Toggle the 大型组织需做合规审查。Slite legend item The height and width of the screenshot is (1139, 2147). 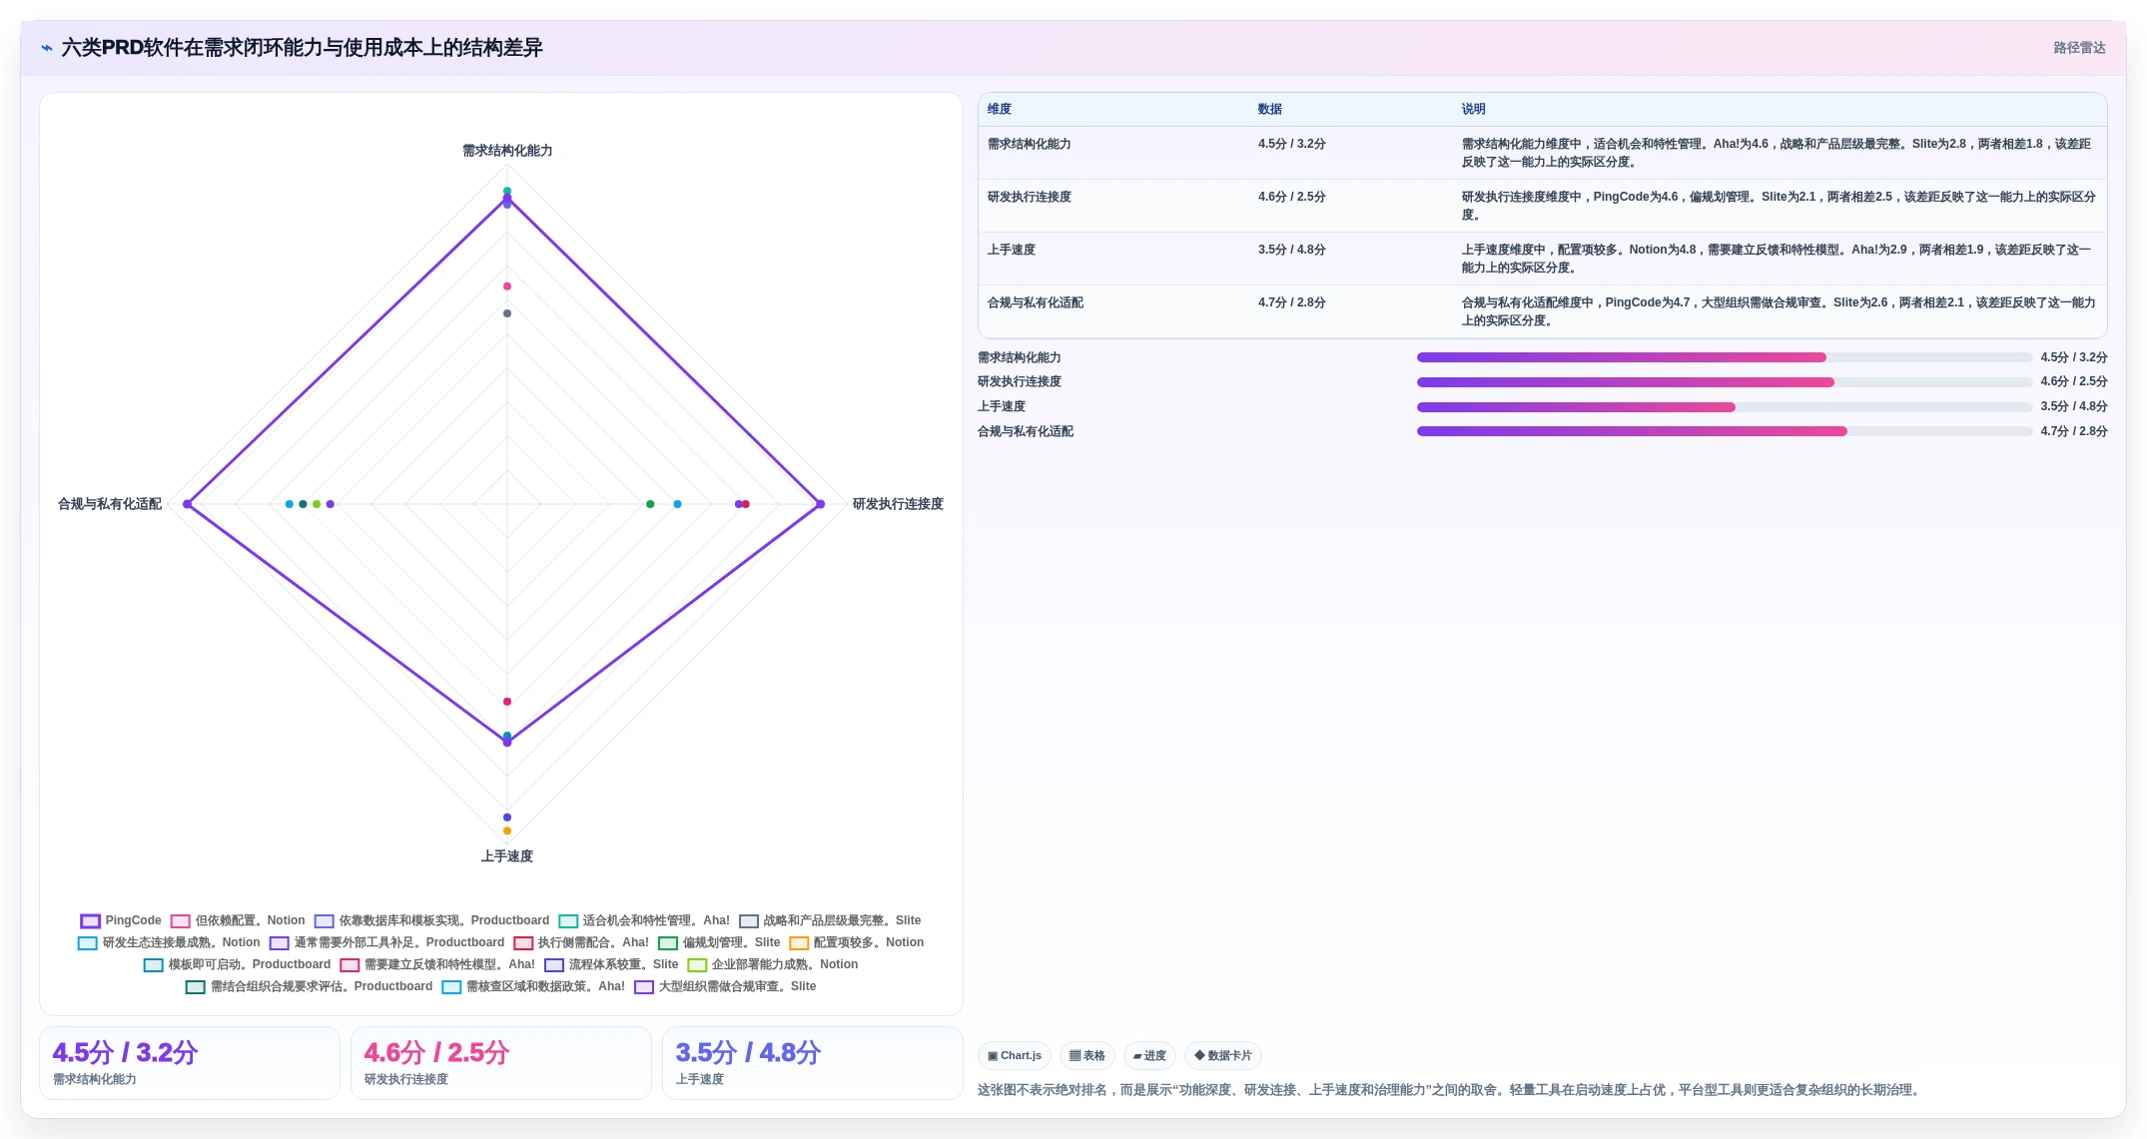point(725,986)
